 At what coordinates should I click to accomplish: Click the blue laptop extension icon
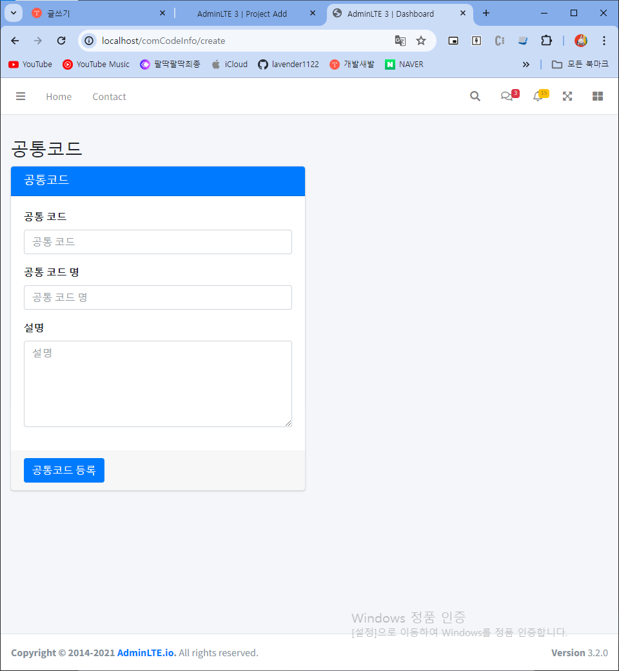522,41
